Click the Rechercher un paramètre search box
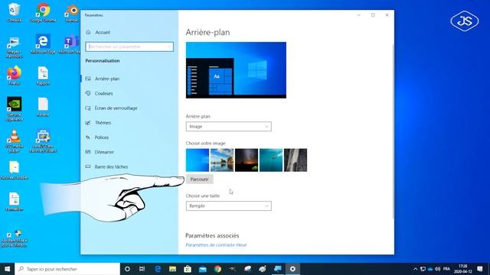This screenshot has height=275, width=490. 129,47
